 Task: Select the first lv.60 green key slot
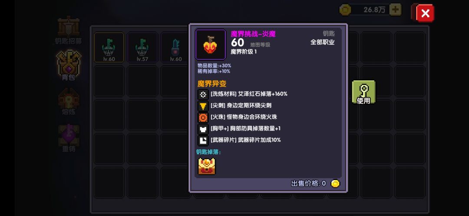109,47
